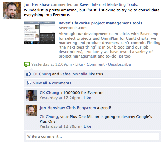Open Jon Henshaw's profile name link in header

[37, 4]
